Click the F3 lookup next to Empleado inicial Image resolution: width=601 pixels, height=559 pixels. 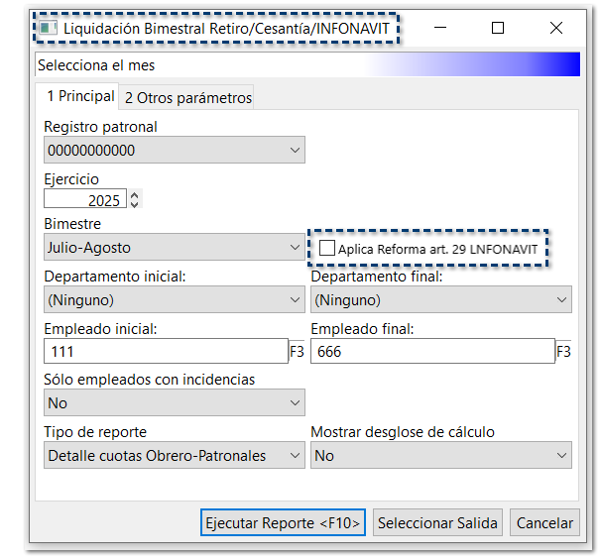tap(297, 352)
